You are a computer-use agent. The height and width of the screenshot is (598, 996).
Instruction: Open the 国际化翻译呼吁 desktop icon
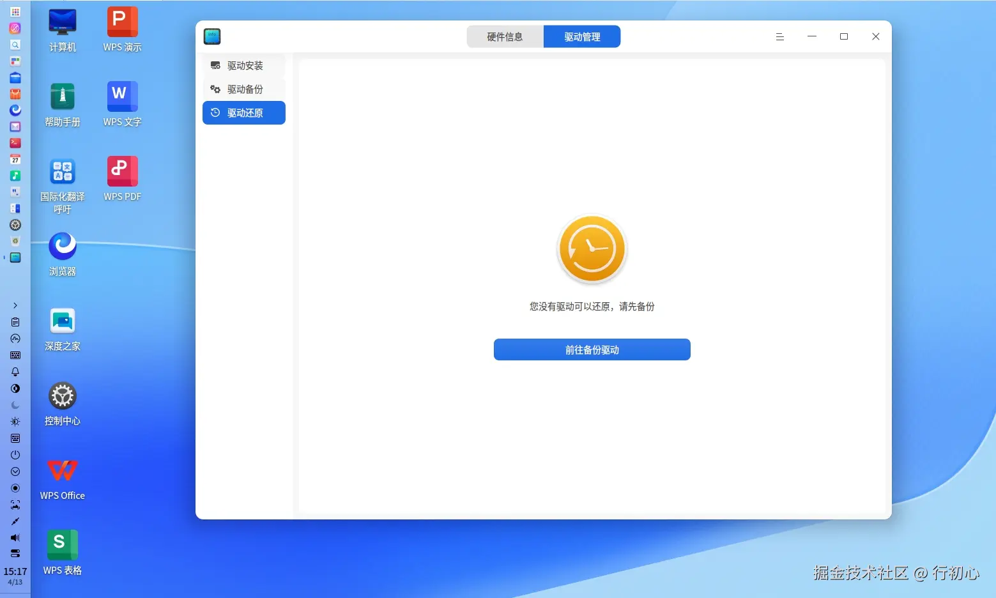63,185
